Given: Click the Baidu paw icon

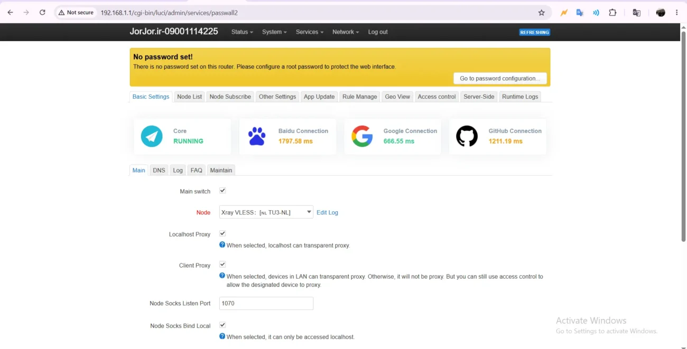Looking at the screenshot, I should coord(257,136).
